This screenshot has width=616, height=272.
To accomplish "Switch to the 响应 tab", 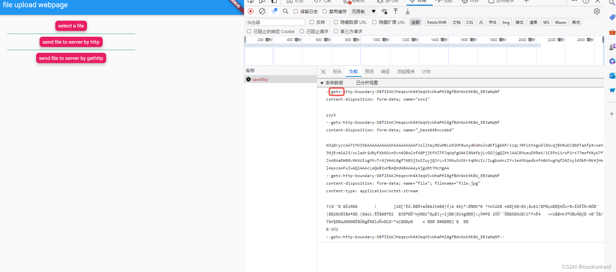I will tap(386, 71).
